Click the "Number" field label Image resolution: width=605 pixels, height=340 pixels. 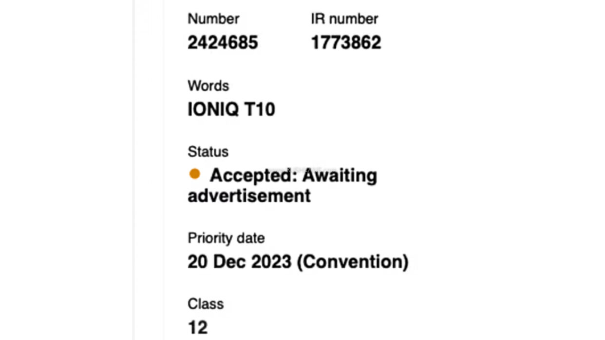pyautogui.click(x=213, y=19)
